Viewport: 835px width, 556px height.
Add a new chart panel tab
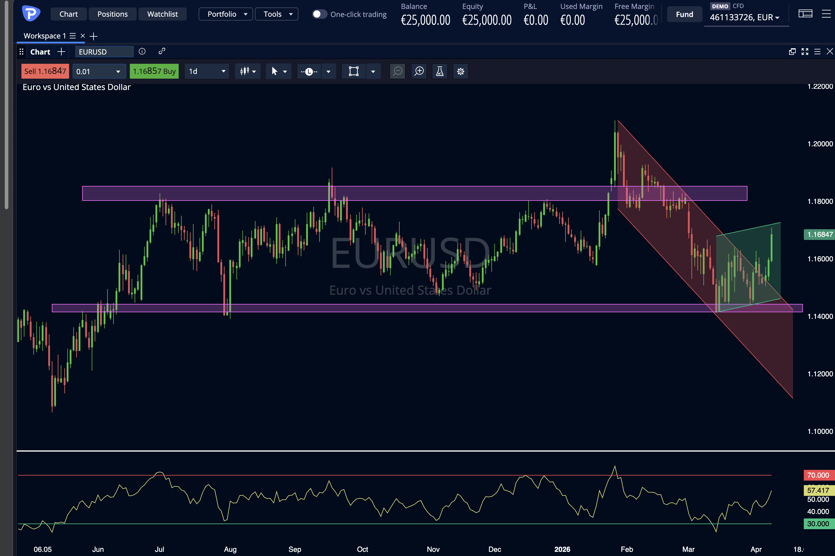pyautogui.click(x=61, y=52)
